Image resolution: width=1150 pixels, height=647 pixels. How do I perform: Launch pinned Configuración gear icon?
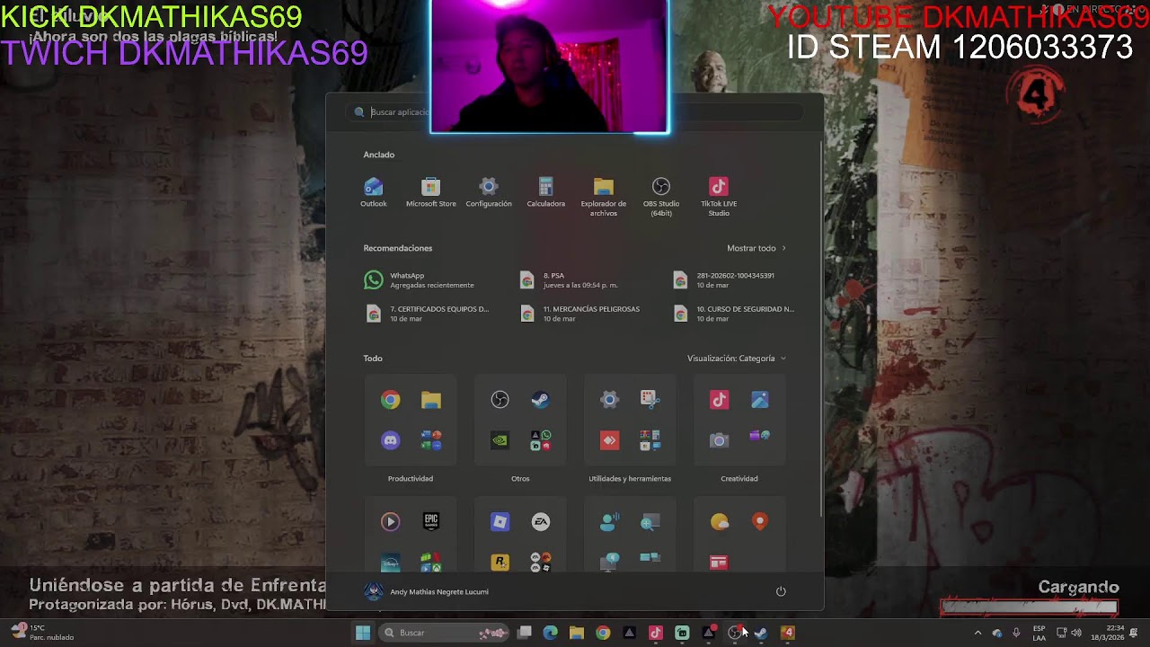(488, 192)
